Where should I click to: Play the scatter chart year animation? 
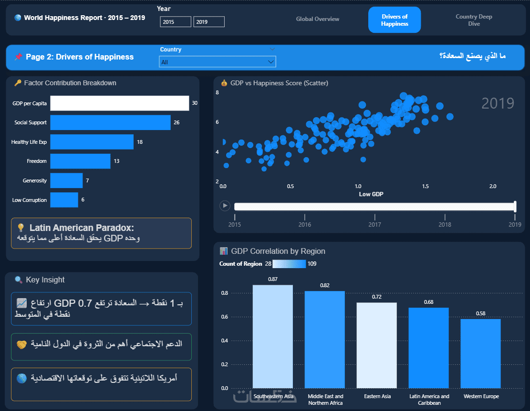225,206
